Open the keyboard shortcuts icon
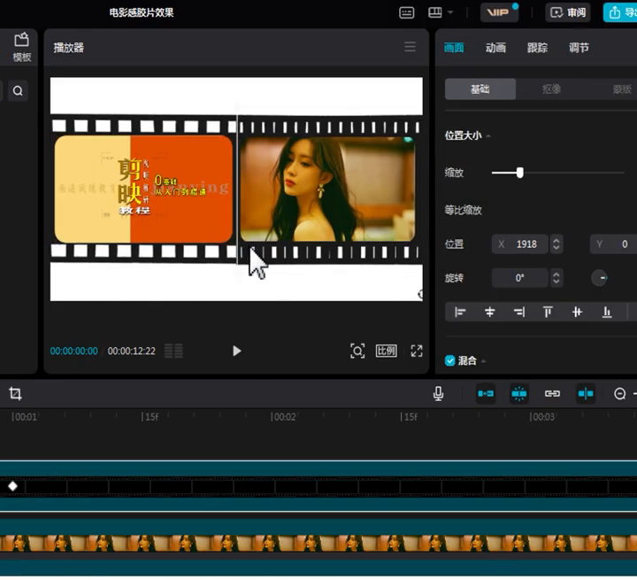This screenshot has width=637, height=580. point(407,12)
